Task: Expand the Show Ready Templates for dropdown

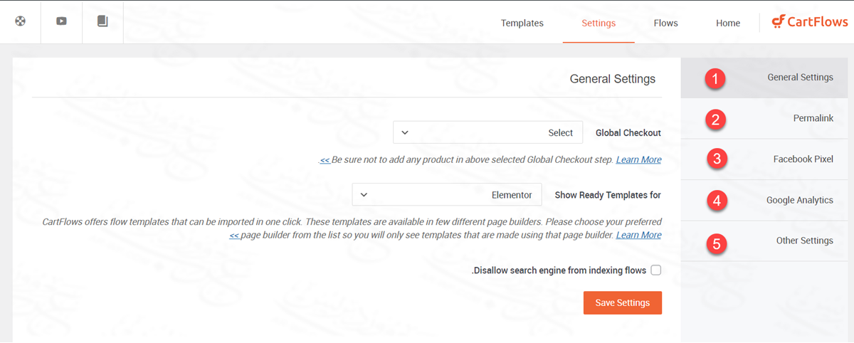Action: (x=447, y=195)
